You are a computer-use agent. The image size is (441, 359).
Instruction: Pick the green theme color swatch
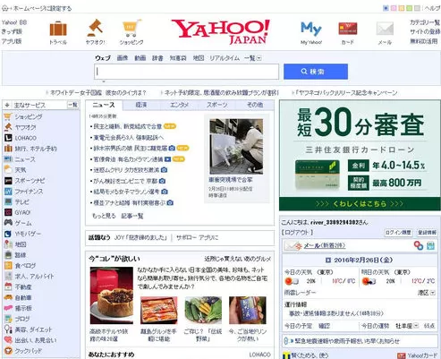coord(410,8)
